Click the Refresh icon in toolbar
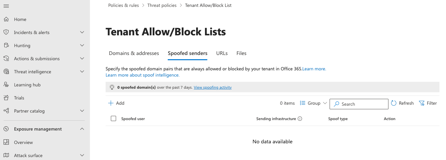Screen dimensions: 446x160 [394, 103]
